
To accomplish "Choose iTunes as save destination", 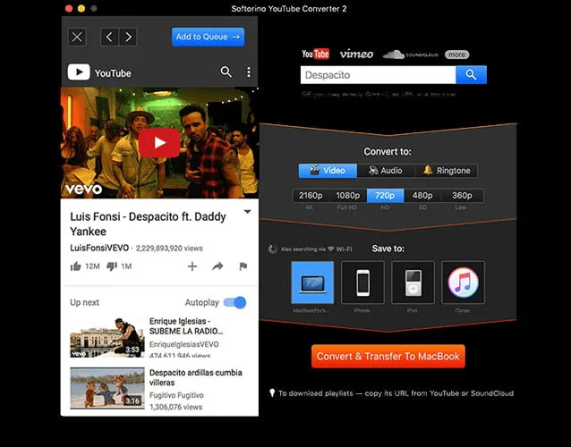I will click(x=464, y=283).
